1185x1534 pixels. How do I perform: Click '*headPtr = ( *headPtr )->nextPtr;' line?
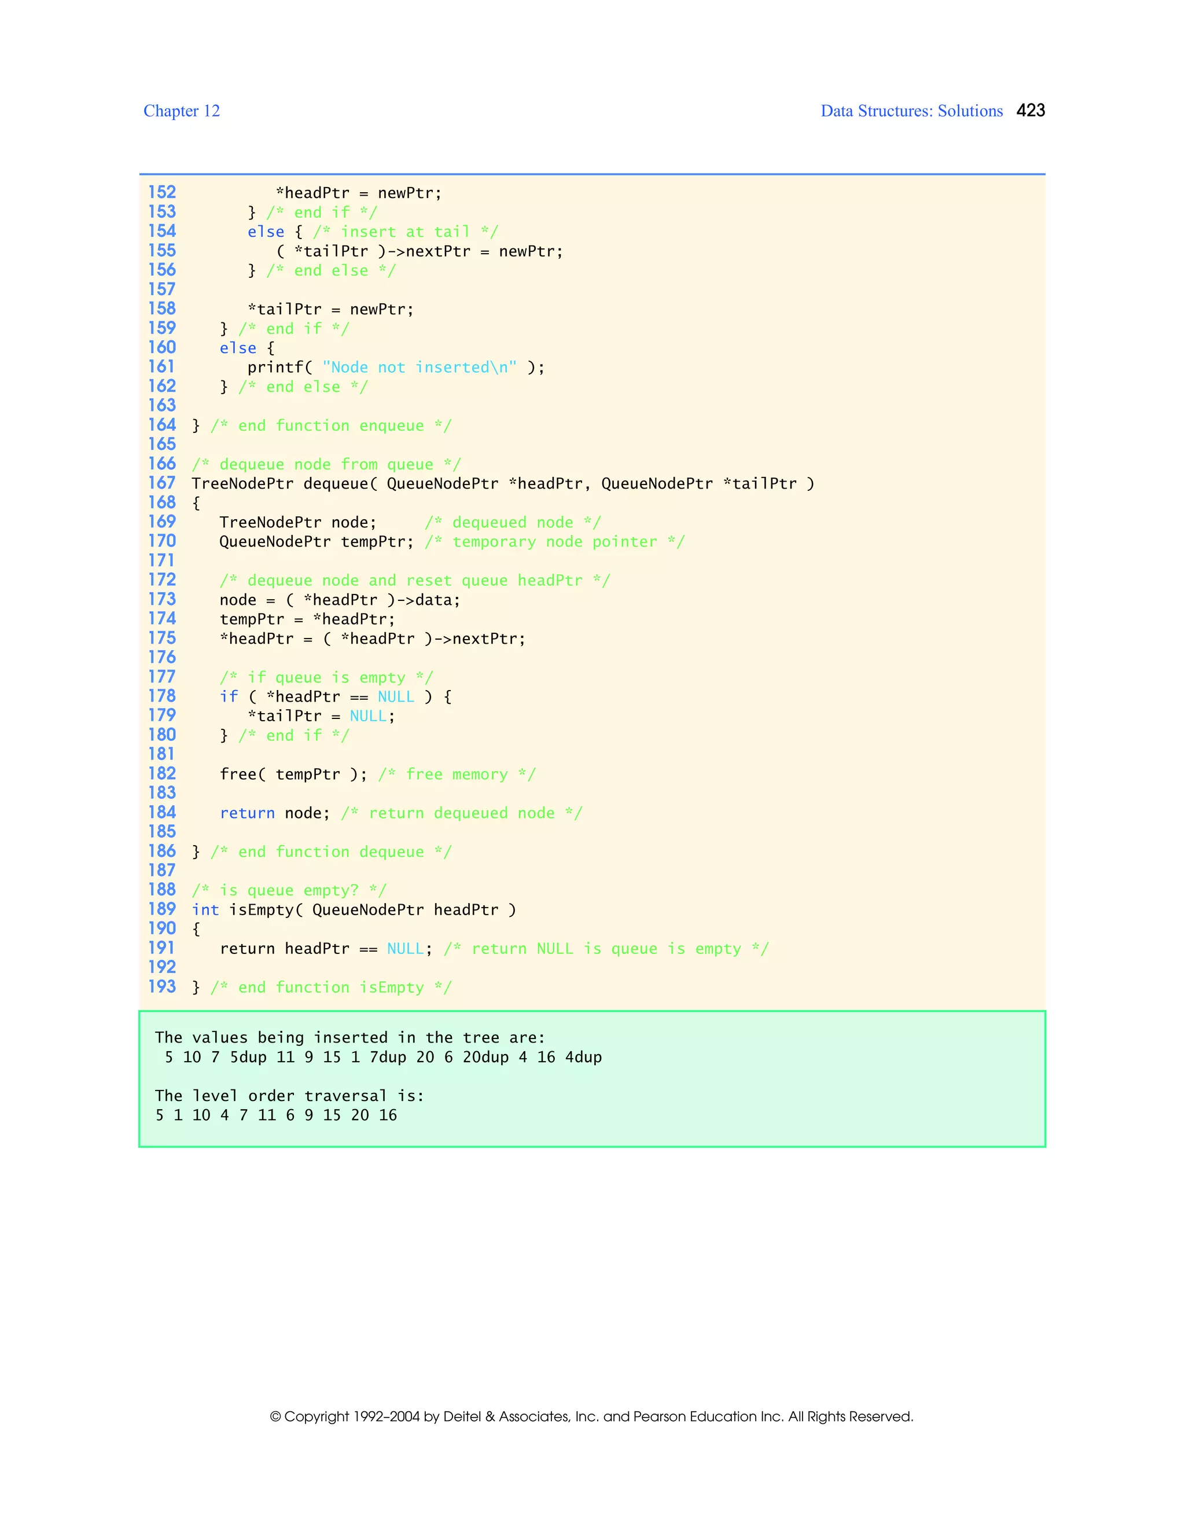pos(373,638)
